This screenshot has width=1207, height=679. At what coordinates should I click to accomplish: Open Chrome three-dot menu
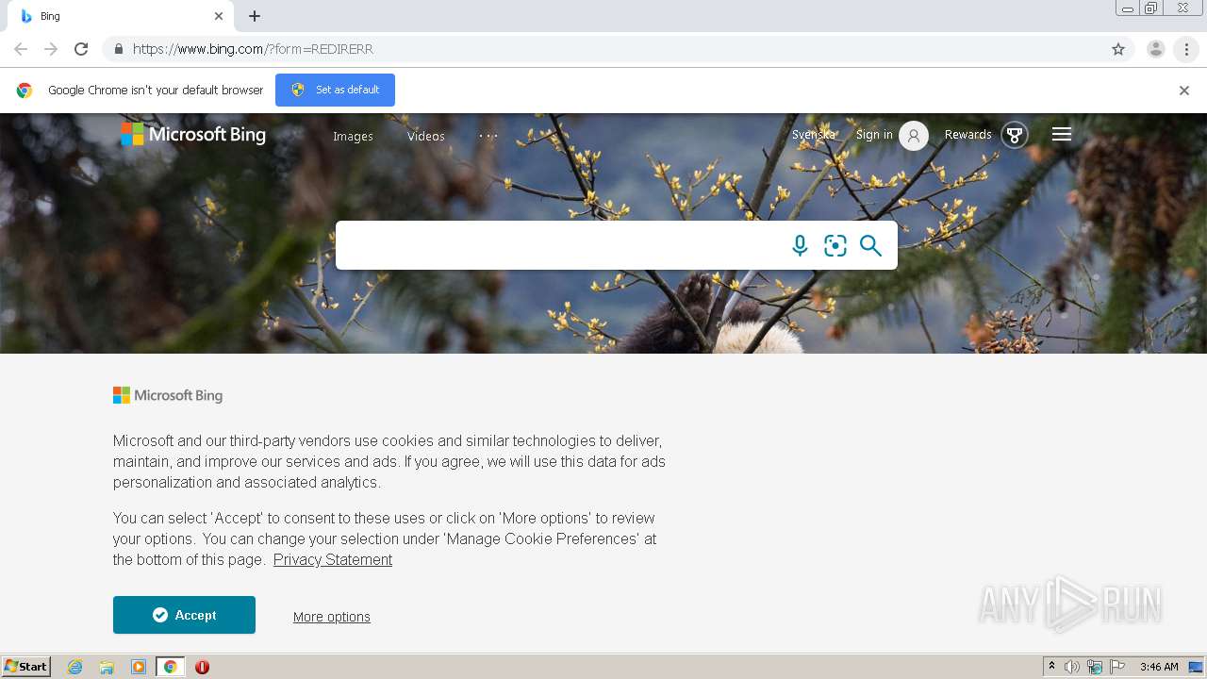click(1186, 49)
